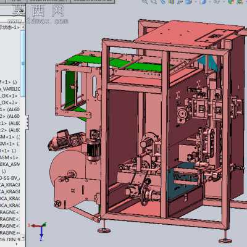
Task: Select the handwheel at the machine's base
Action: click(x=144, y=195)
